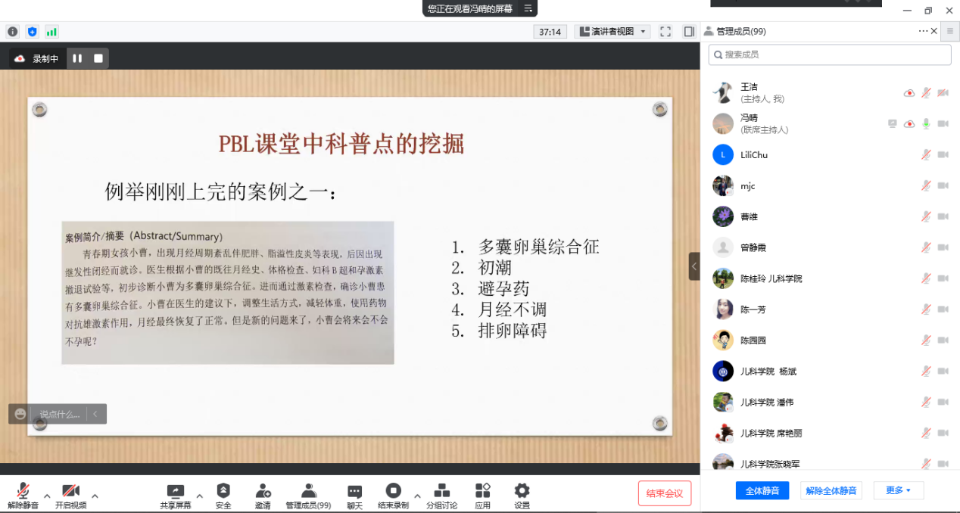
Task: Click the 邀请 invite icon
Action: point(263,496)
